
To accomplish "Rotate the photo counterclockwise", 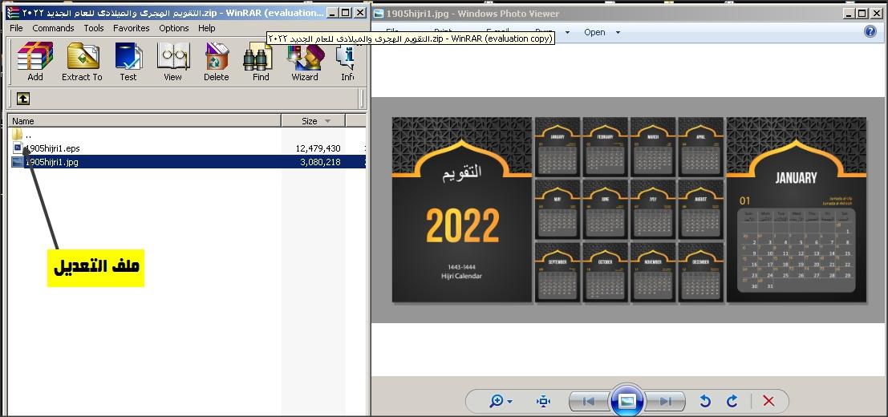I will (x=705, y=401).
